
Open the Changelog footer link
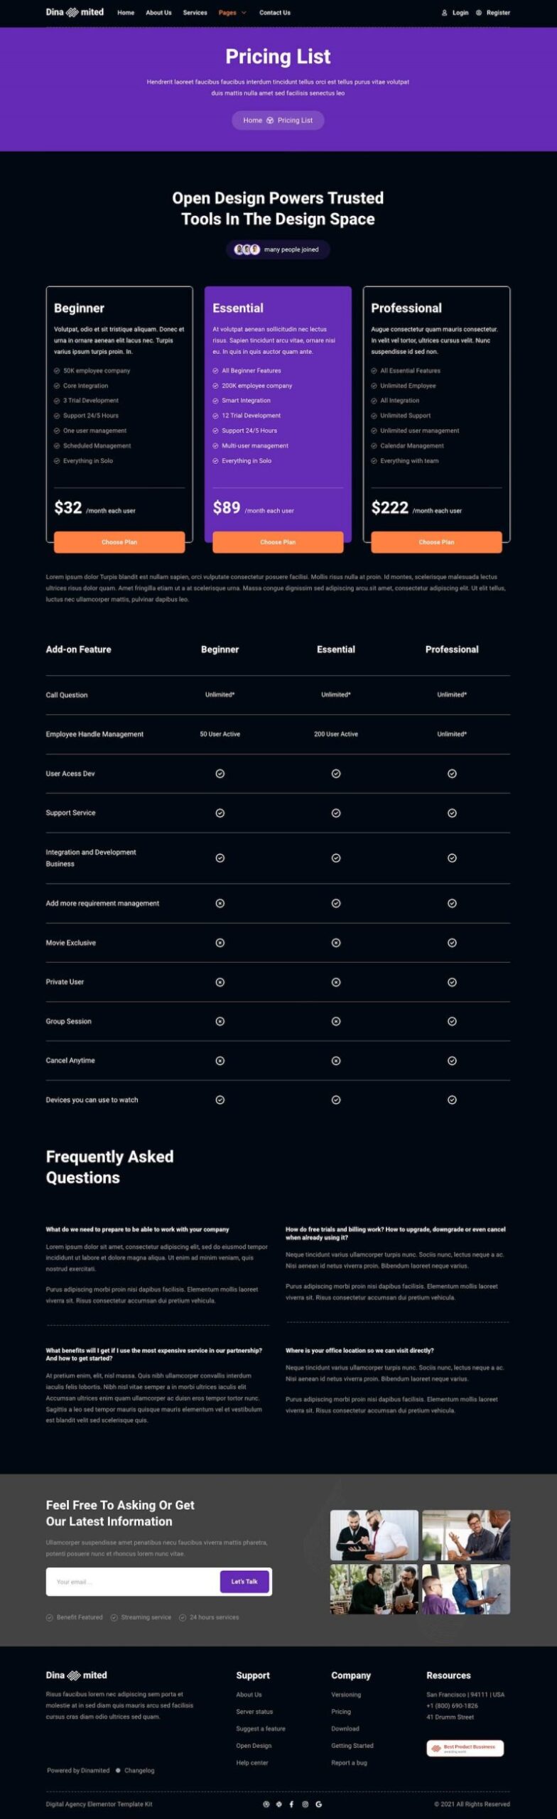pyautogui.click(x=139, y=1770)
